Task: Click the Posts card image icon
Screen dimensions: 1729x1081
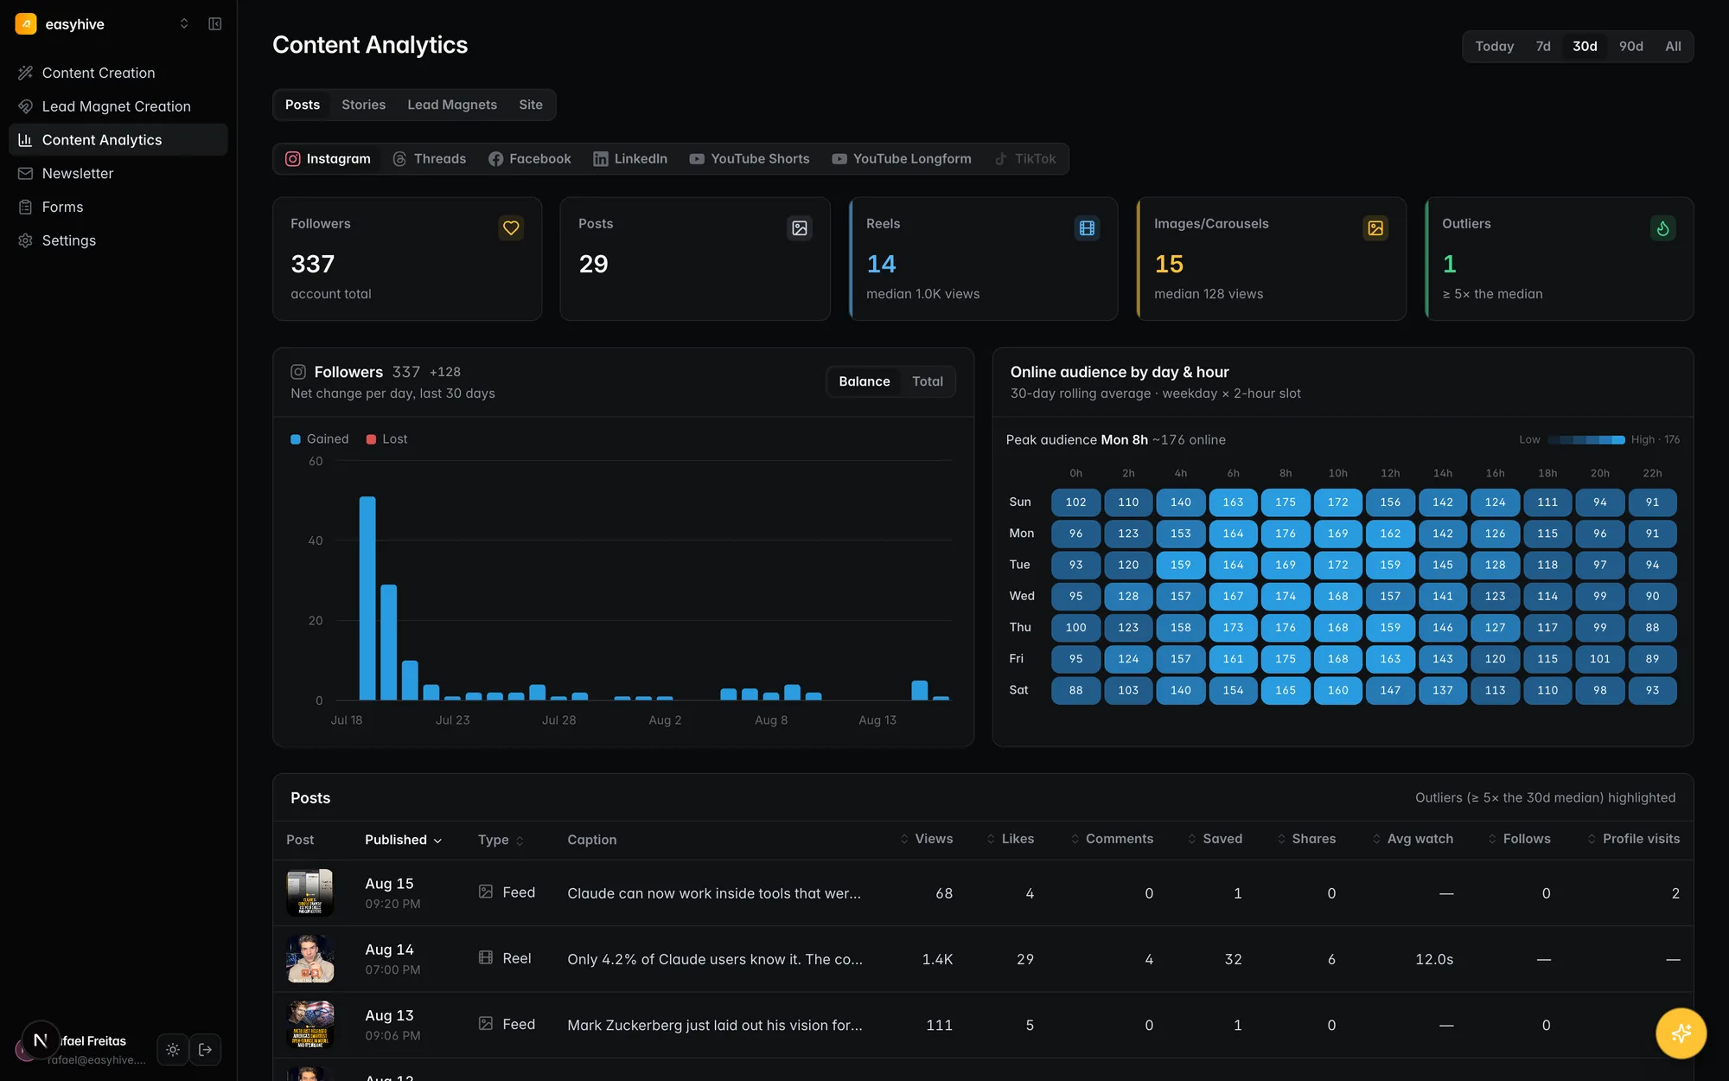Action: tap(800, 228)
